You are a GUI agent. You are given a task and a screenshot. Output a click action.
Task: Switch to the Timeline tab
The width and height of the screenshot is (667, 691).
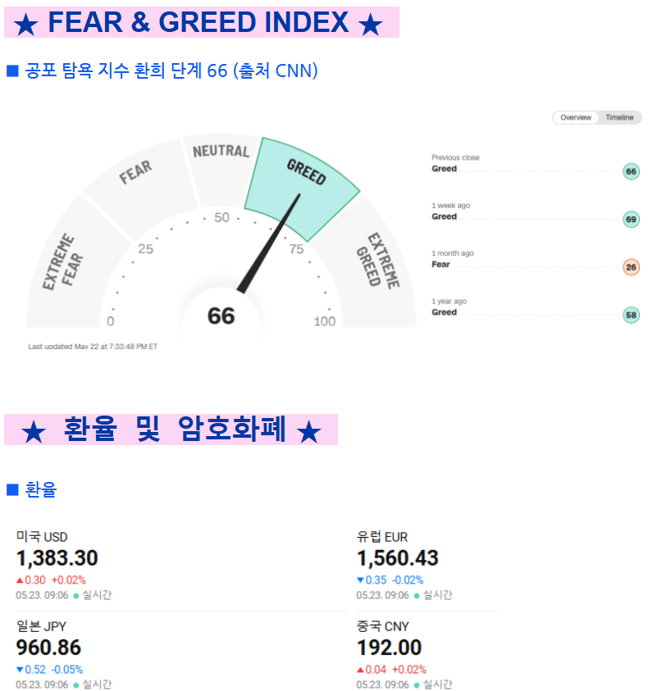[619, 118]
